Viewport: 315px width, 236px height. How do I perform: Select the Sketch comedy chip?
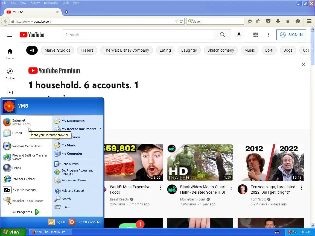[x=221, y=50]
